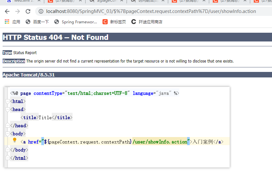Viewport: 272px width, 173px height.
Task: Click the page contentType directive line
Action: 95,93
